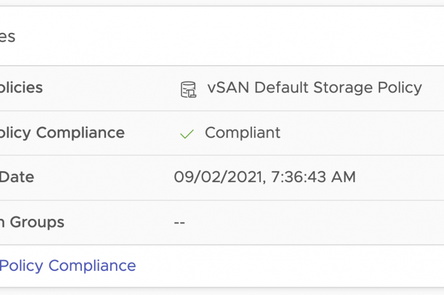Click the double-dash Groups value
Viewport: 444px width, 295px height.
(180, 223)
